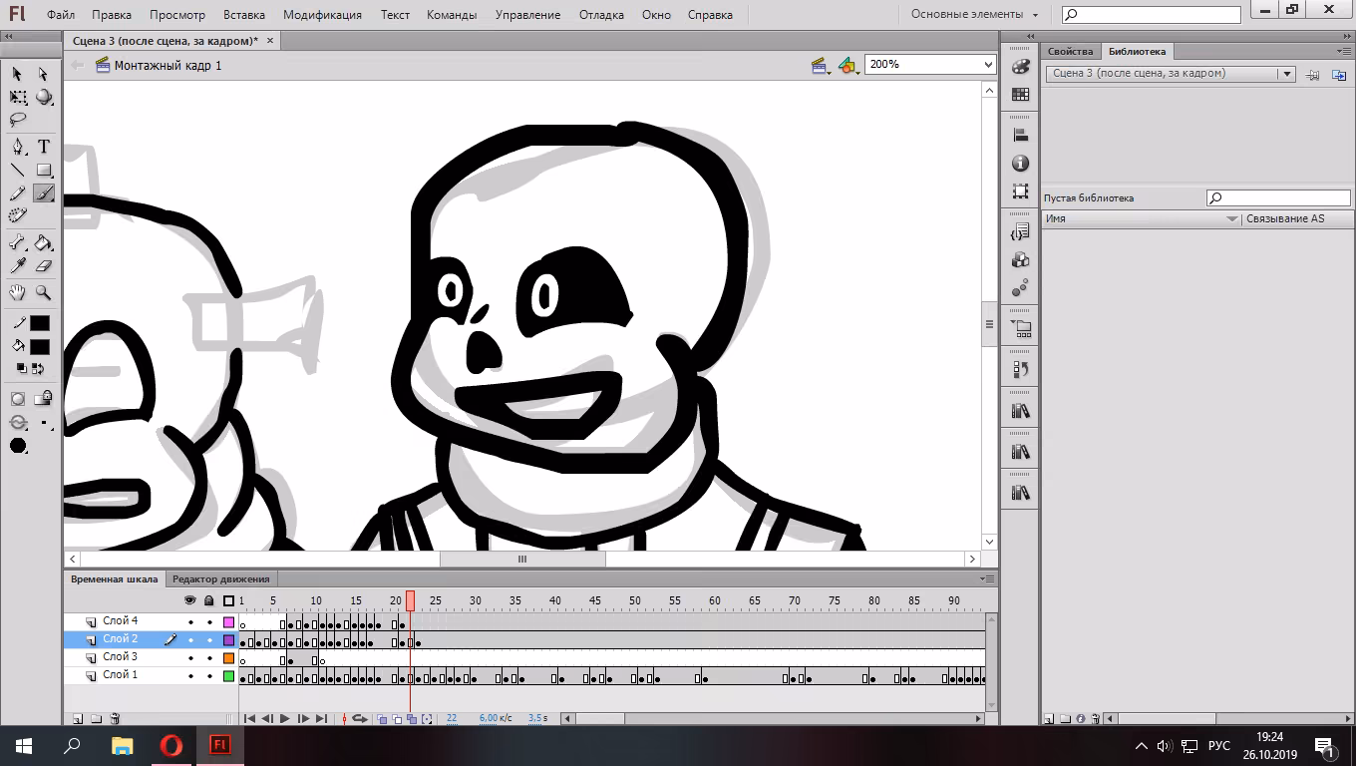The width and height of the screenshot is (1356, 766).
Task: Select the Rectangle tool
Action: coord(43,171)
